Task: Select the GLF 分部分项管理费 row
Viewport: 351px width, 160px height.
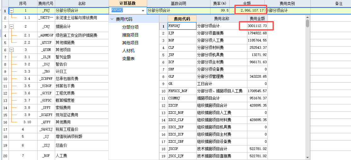Action: [214, 76]
